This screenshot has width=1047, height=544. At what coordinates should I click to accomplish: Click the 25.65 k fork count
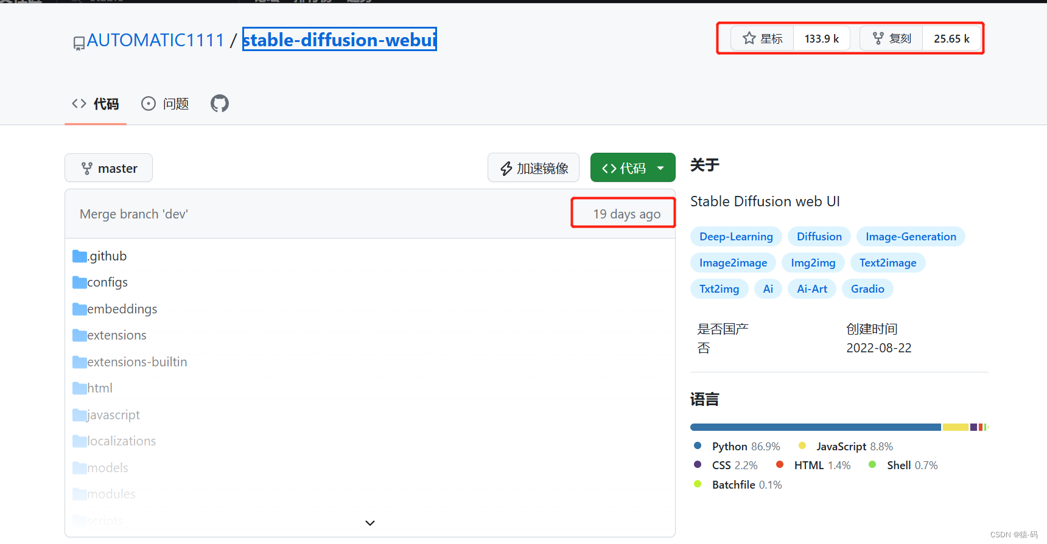pyautogui.click(x=951, y=38)
